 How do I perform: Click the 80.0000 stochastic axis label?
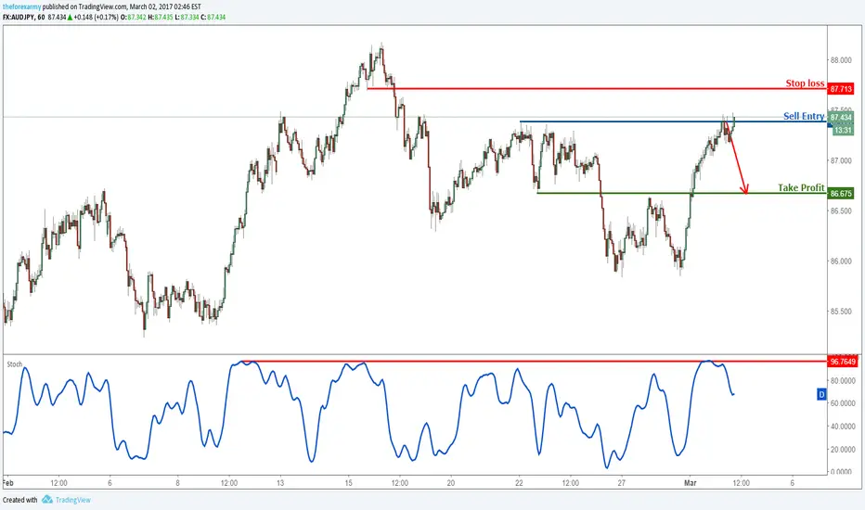[843, 380]
